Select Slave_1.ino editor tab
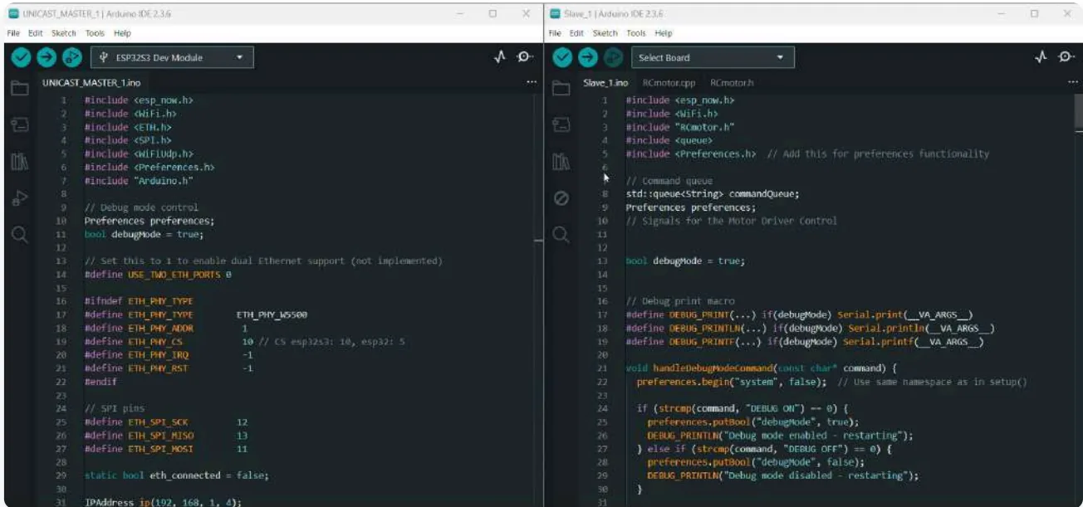The height and width of the screenshot is (507, 1083). 605,83
